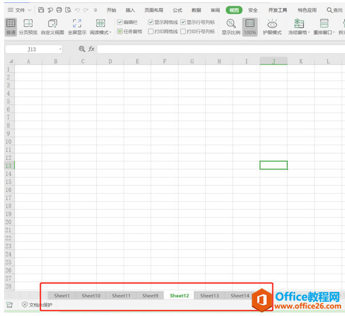This screenshot has height=316, width=345.
Task: Switch to Sheet10 tab
Action: point(91,295)
